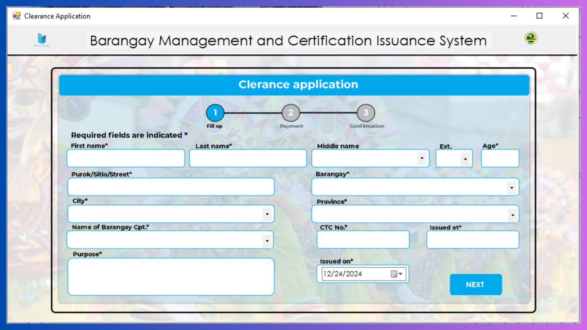Select the Age input box

tap(500, 158)
